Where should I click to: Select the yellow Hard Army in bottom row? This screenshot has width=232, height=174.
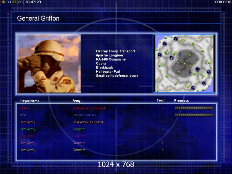coord(27,150)
